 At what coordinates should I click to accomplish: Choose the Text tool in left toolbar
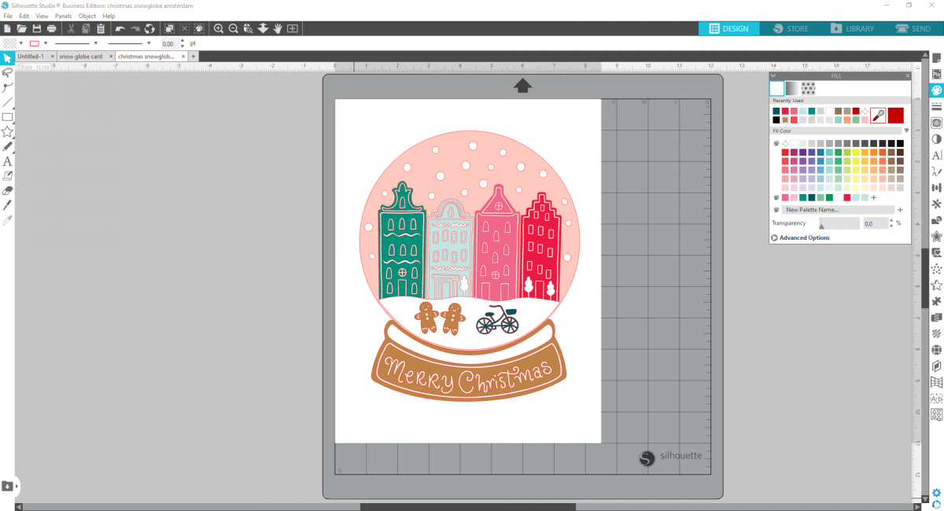click(7, 161)
